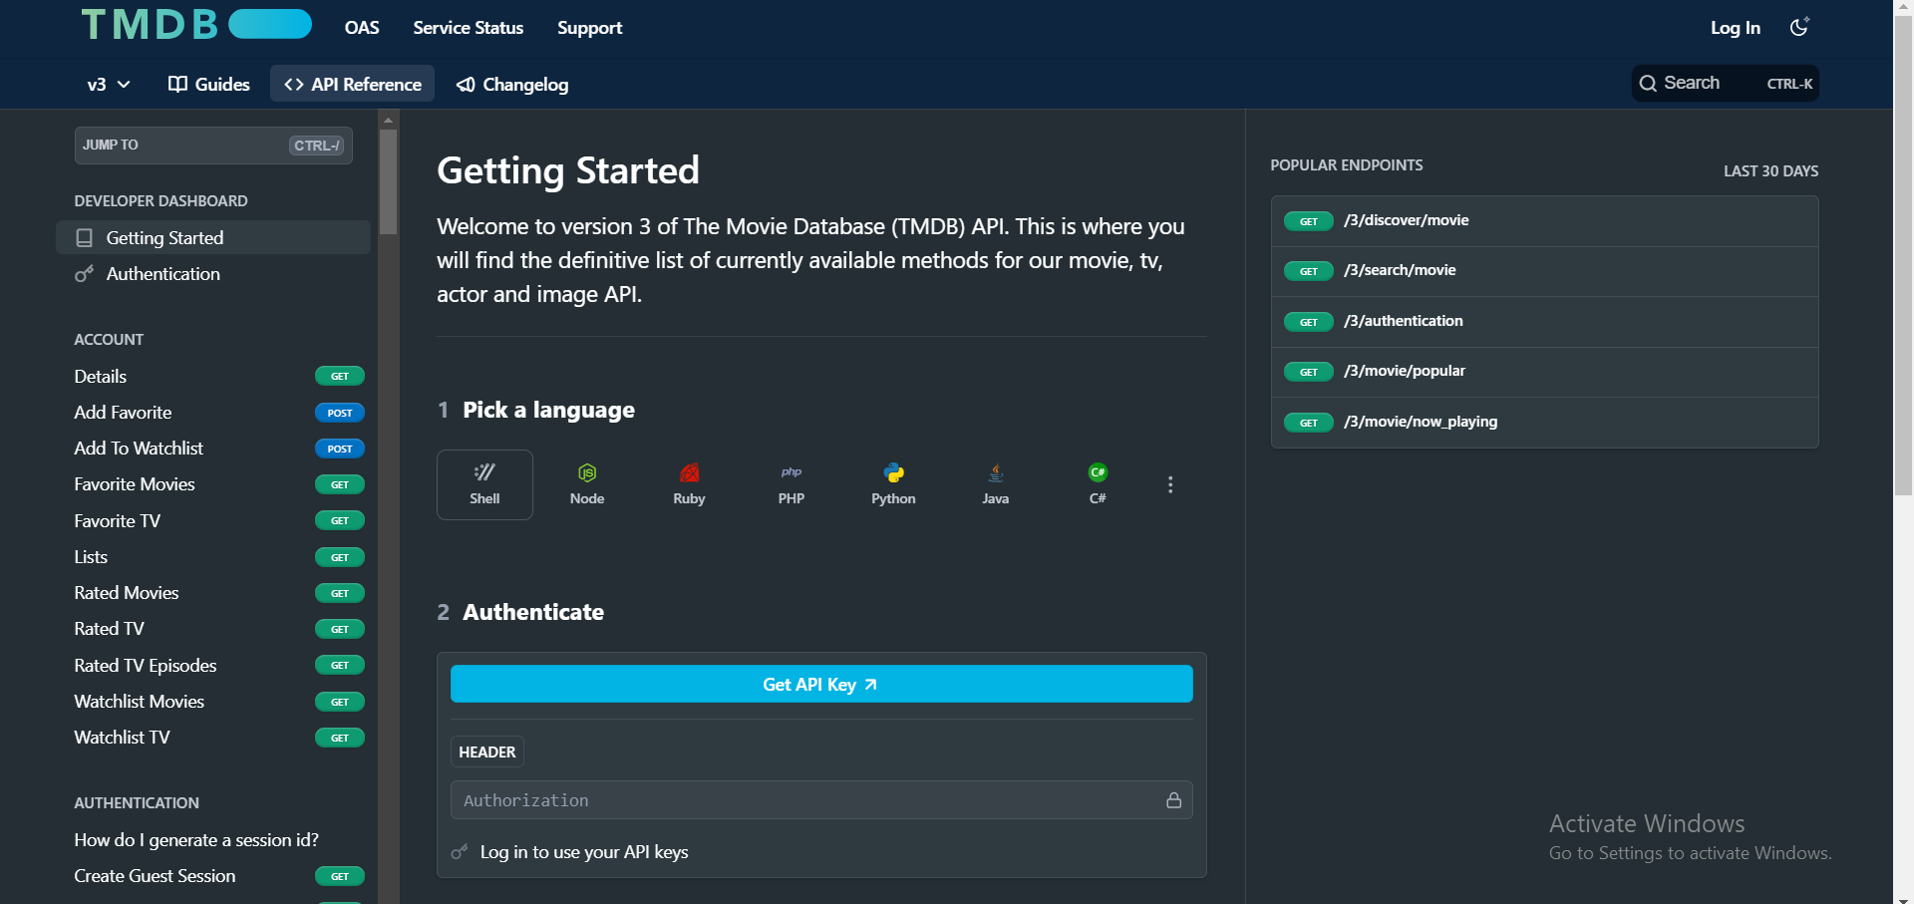Open /3/movie/popular endpoint
1914x904 pixels.
pyautogui.click(x=1544, y=372)
